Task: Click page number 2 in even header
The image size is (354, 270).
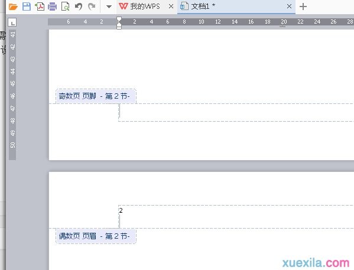Action: coord(121,210)
